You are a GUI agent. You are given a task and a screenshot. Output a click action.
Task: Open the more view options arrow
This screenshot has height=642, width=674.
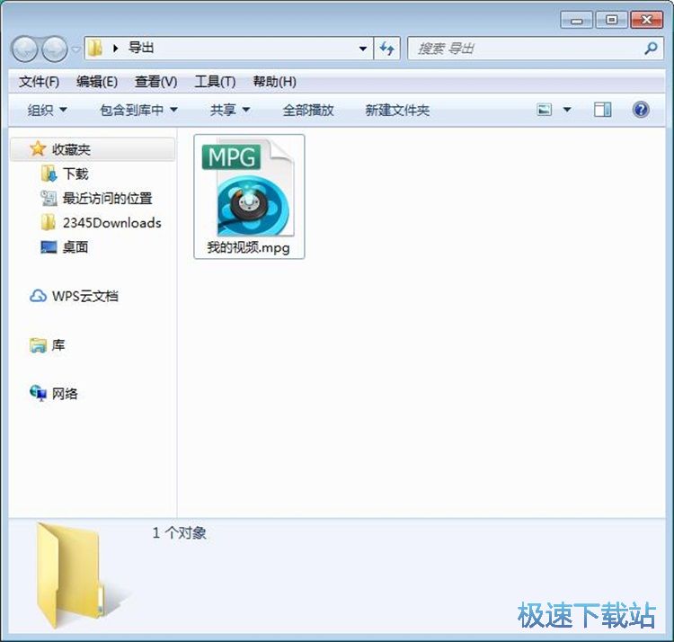pyautogui.click(x=567, y=110)
